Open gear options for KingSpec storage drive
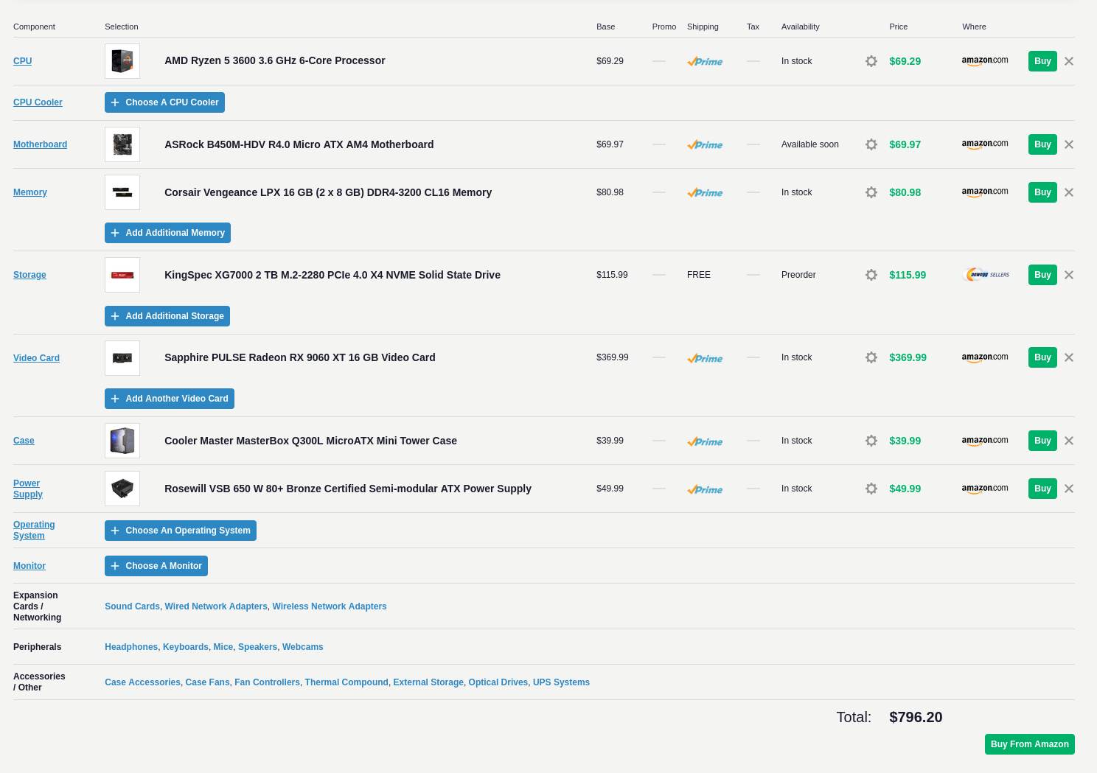The width and height of the screenshot is (1097, 773). [871, 275]
